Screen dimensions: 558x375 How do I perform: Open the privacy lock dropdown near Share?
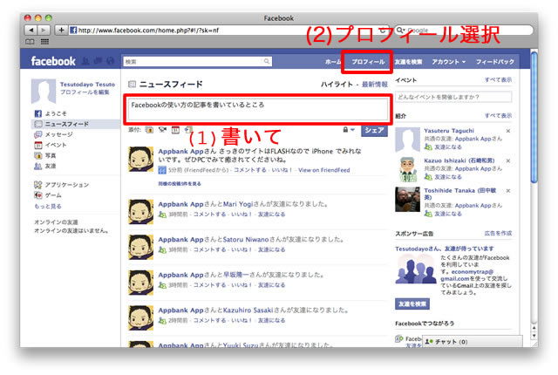pos(349,130)
